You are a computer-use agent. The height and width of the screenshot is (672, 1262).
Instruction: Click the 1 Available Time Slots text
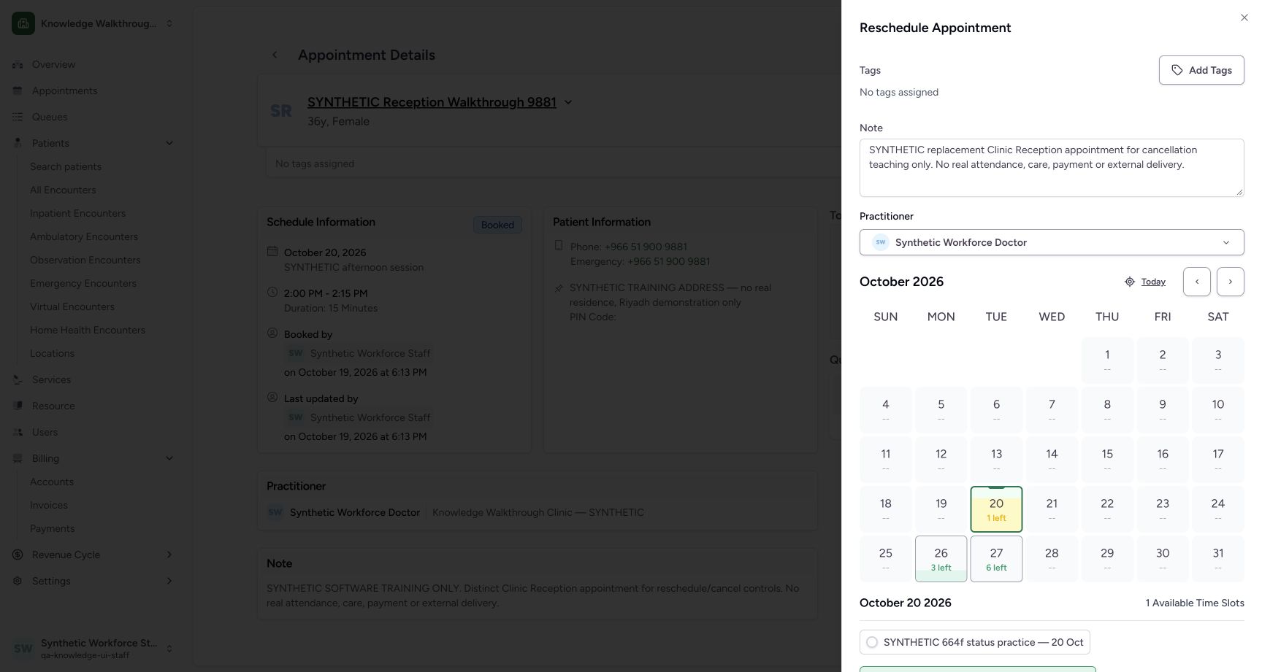[x=1195, y=603]
